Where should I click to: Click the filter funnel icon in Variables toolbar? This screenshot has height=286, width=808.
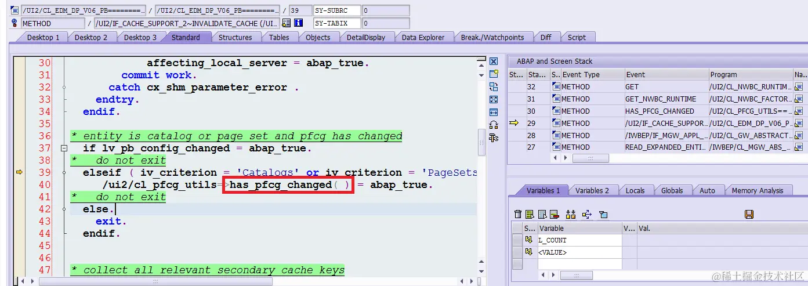[x=603, y=215]
